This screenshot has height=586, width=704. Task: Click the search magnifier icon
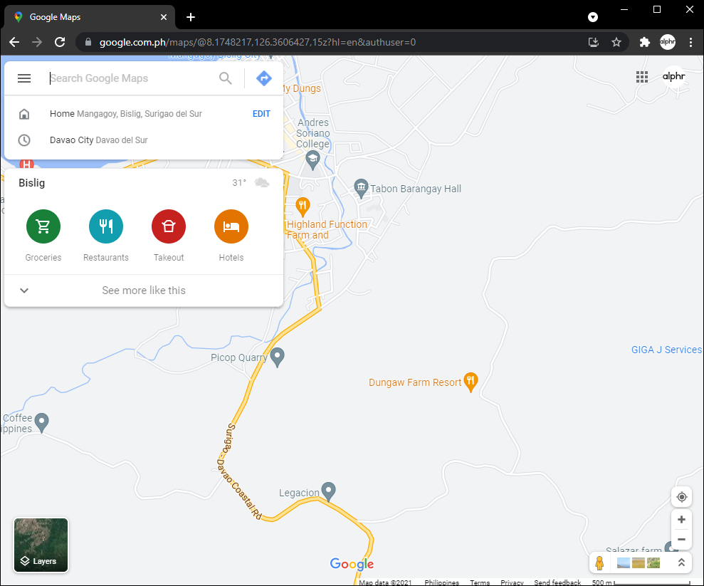coord(226,78)
